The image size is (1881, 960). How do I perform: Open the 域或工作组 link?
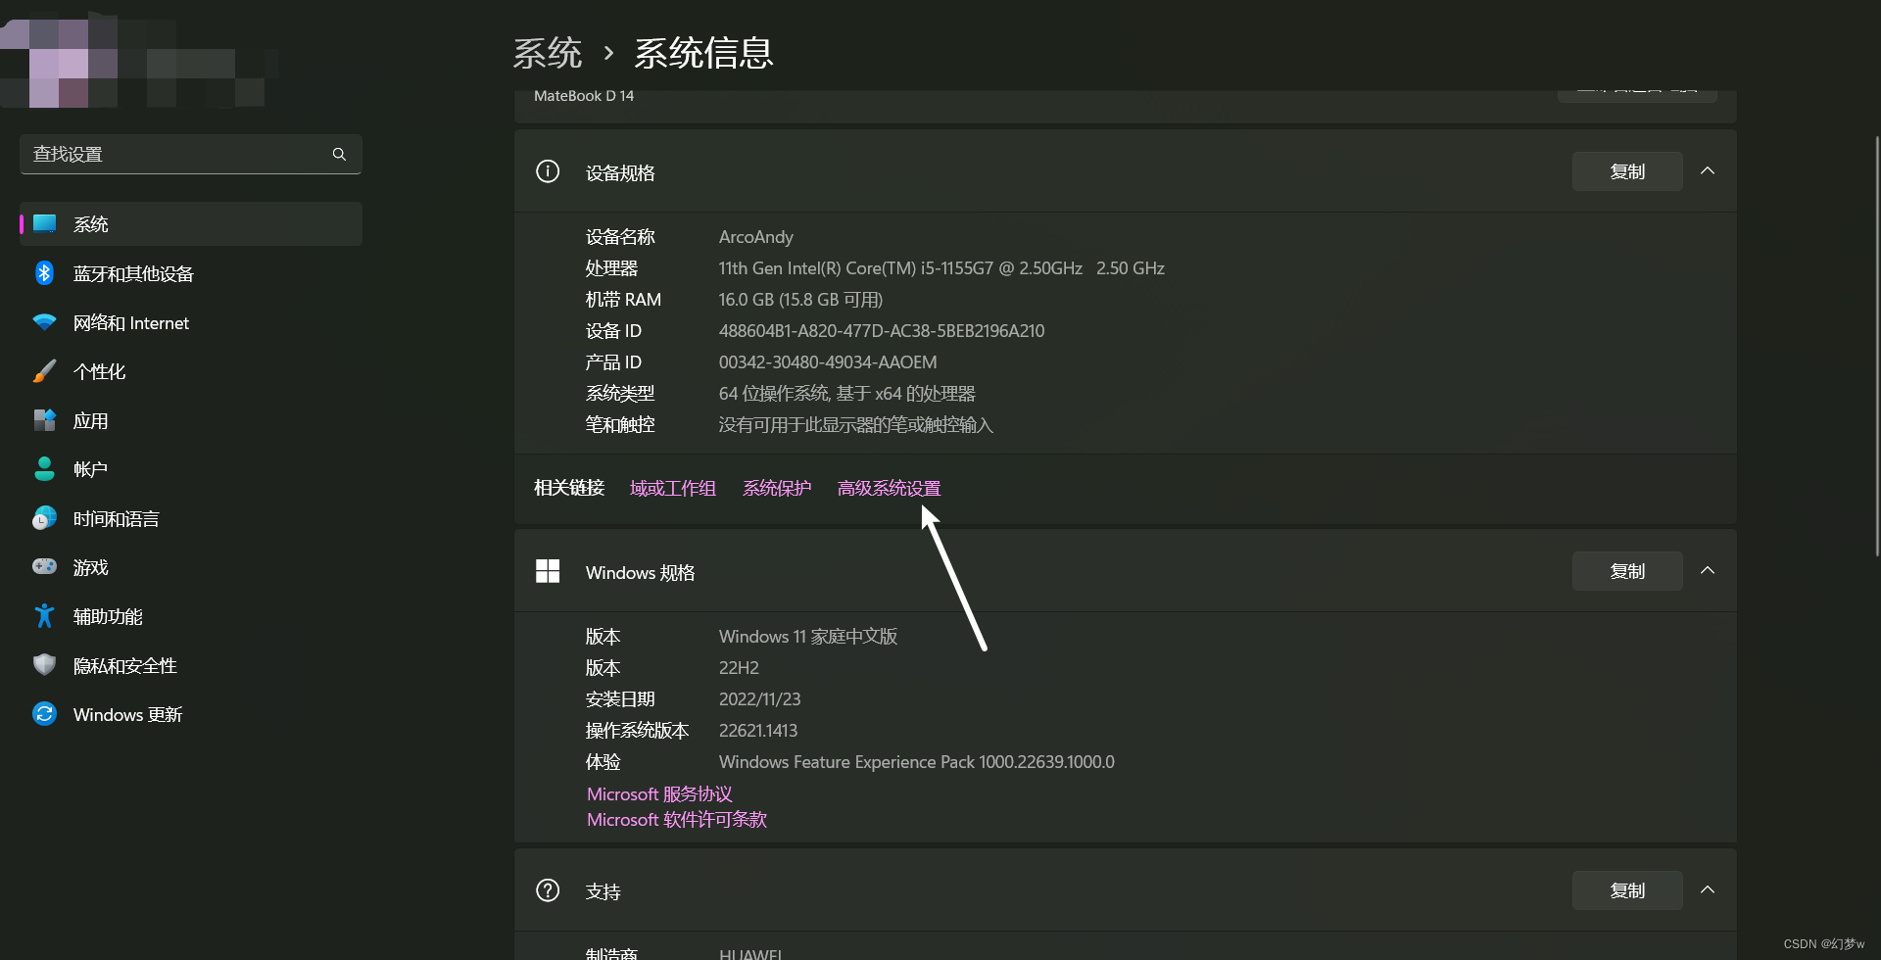coord(673,488)
